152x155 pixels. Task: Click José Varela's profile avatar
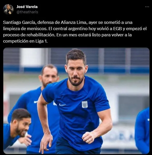(x=8, y=9)
